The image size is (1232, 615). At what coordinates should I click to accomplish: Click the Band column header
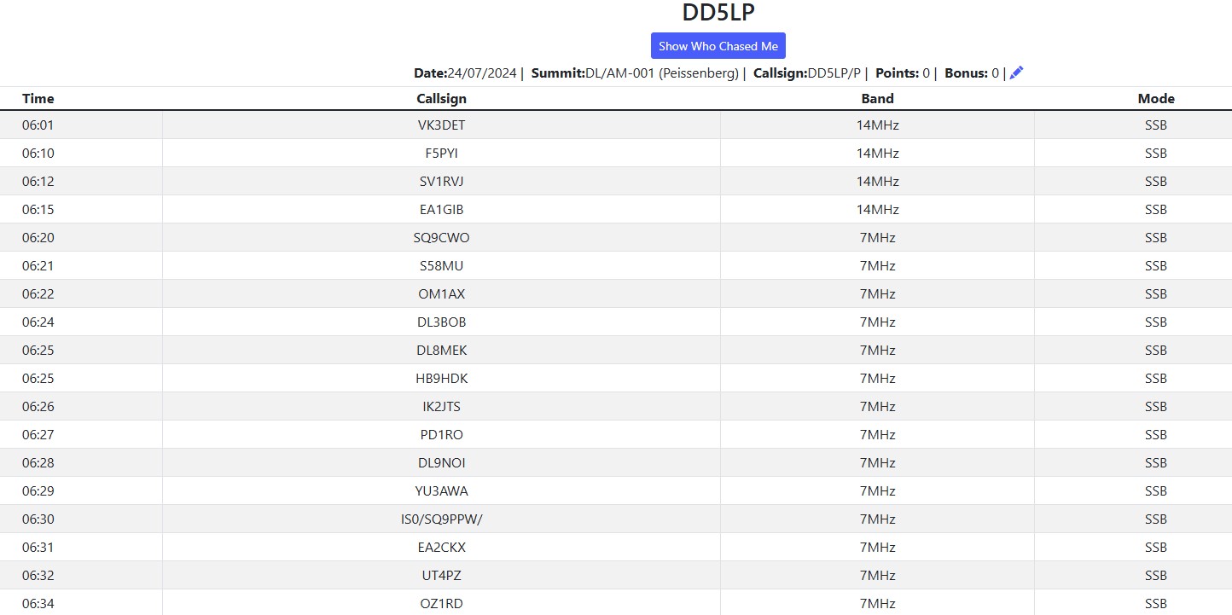click(x=877, y=99)
